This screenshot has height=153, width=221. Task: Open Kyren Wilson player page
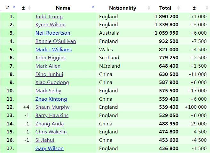point(50,25)
